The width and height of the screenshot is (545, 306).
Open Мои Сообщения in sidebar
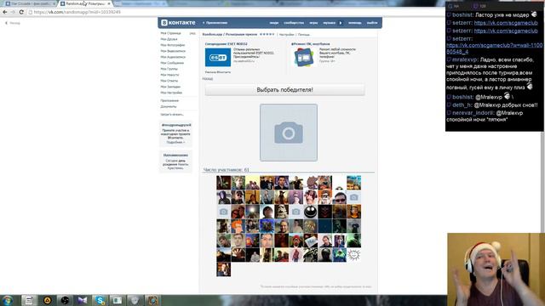(x=172, y=63)
